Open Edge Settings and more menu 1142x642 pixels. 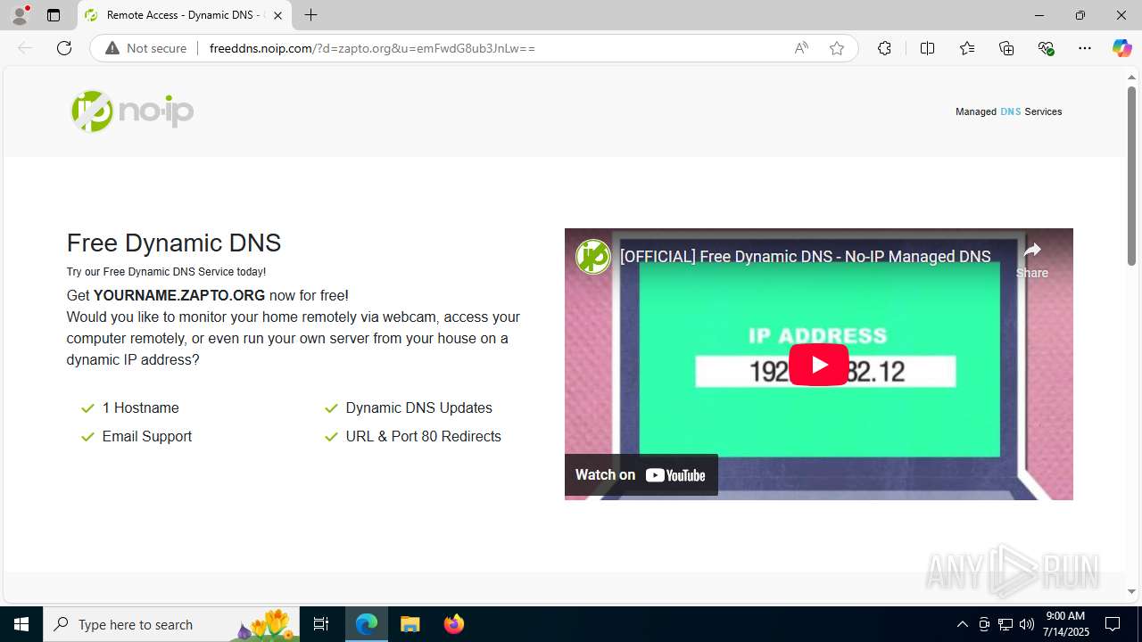pyautogui.click(x=1085, y=48)
